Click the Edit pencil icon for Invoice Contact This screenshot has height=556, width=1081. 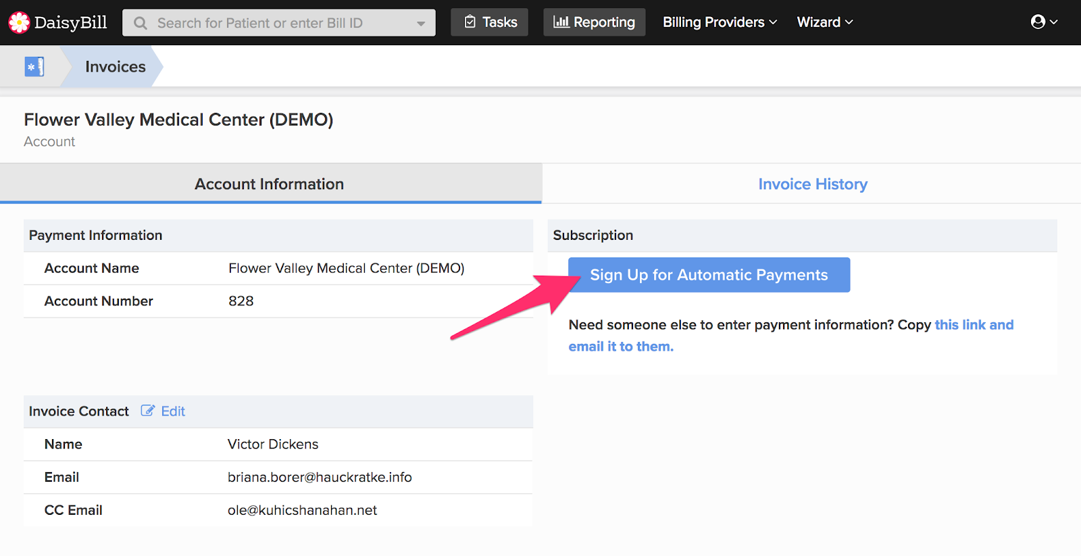tap(147, 411)
